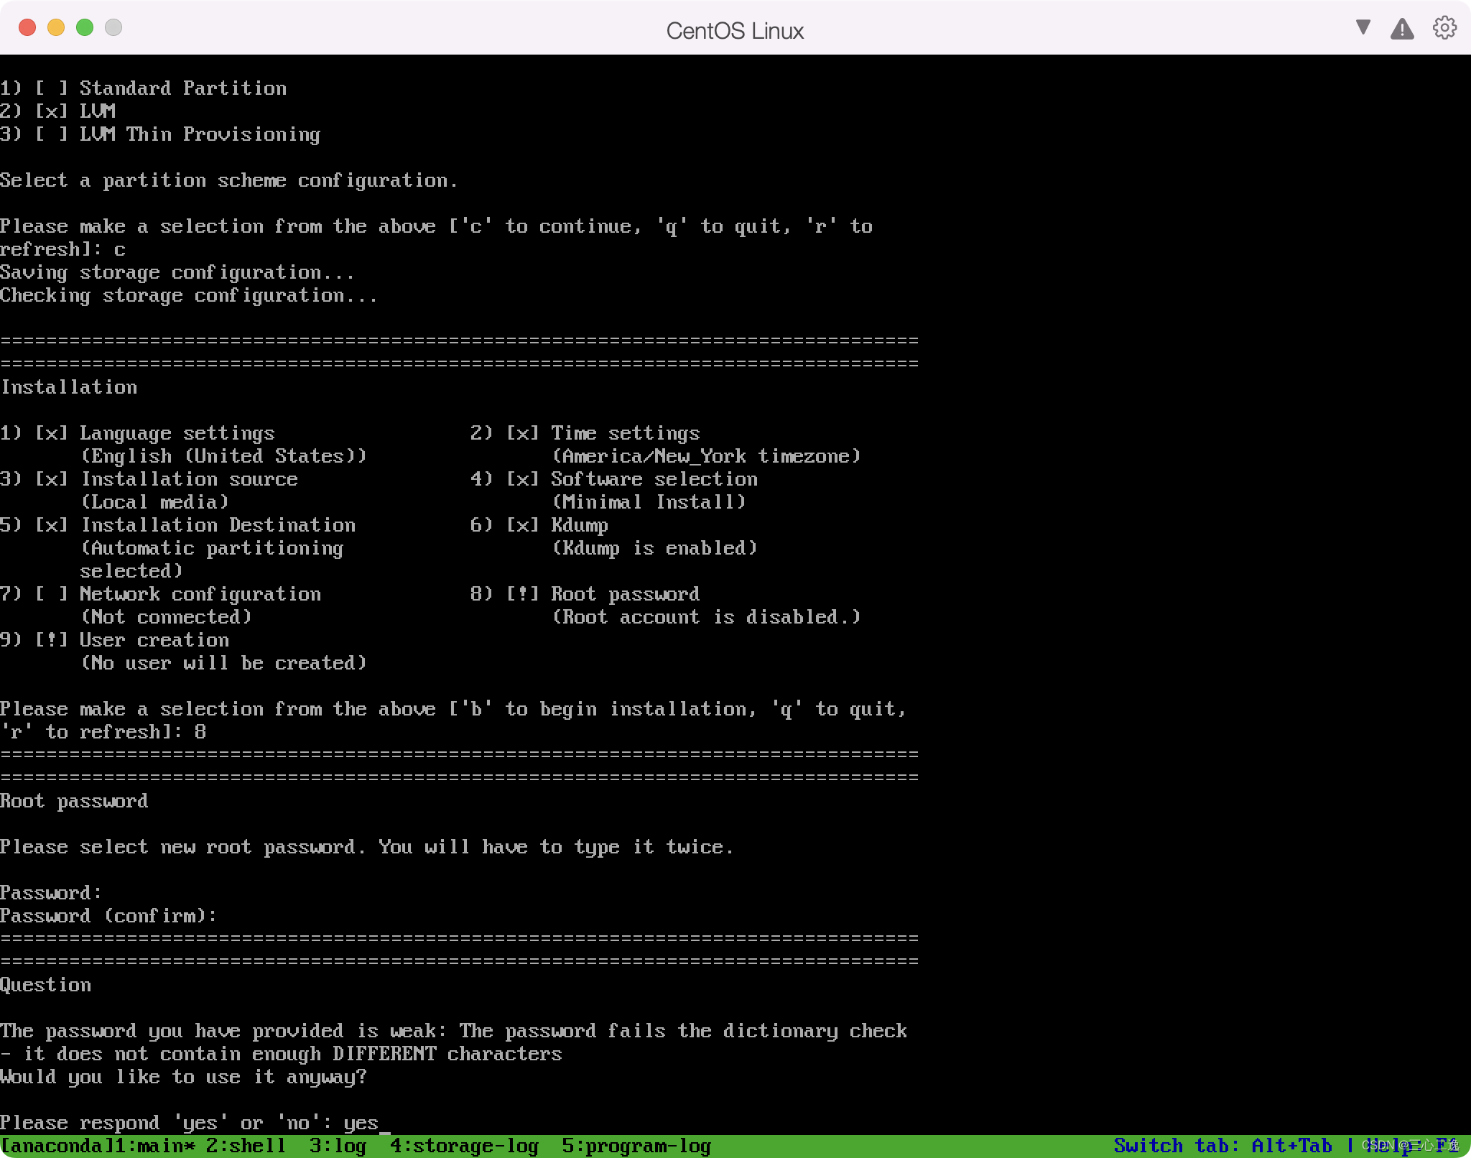The image size is (1471, 1158).
Task: Click the yellow minimize window button
Action: (56, 27)
